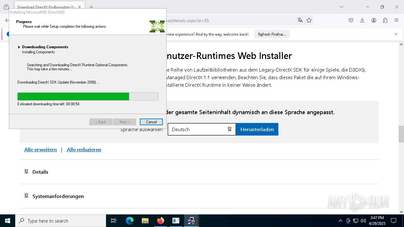Click the download progress bar in DirectX setup

pos(88,96)
